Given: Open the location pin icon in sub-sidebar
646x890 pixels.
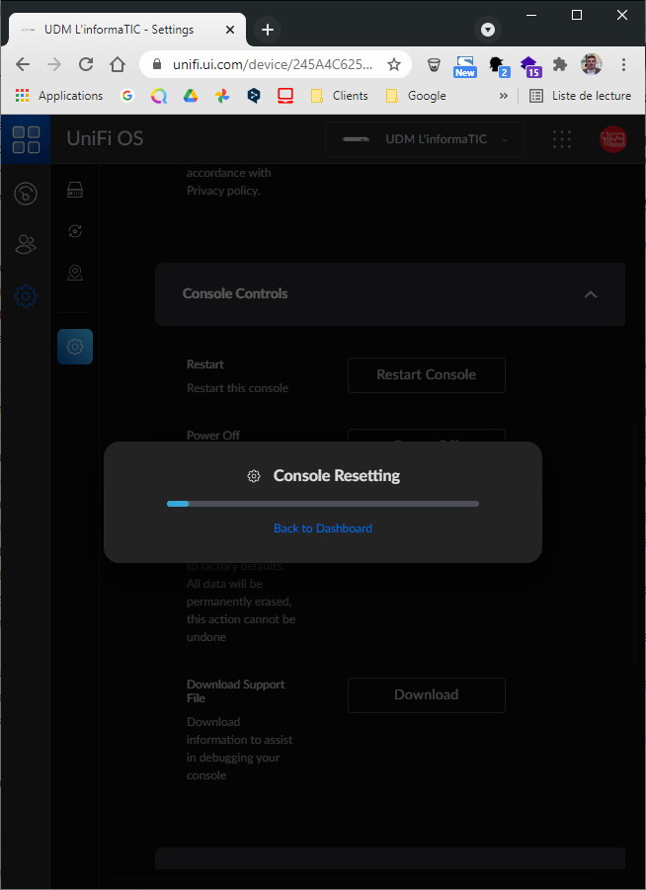Looking at the screenshot, I should coord(75,273).
